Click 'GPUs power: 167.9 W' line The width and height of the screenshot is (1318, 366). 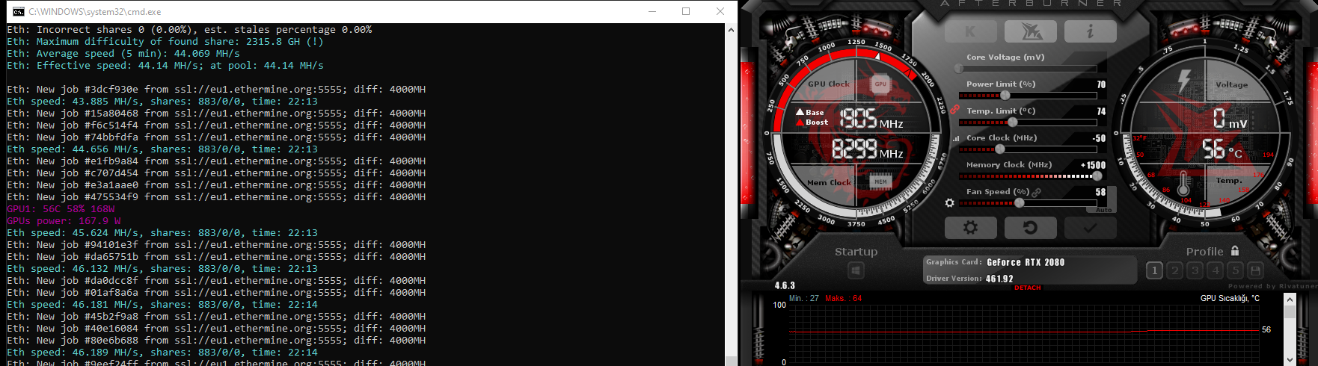coord(64,221)
